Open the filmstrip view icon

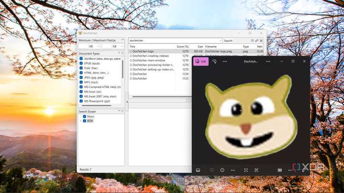198,170
